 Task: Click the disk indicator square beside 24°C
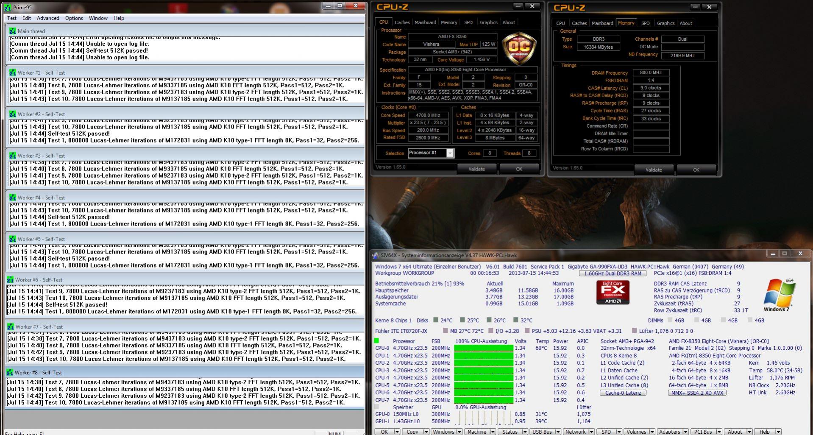pos(435,320)
